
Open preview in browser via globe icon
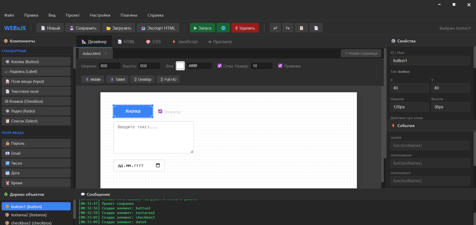(223, 28)
